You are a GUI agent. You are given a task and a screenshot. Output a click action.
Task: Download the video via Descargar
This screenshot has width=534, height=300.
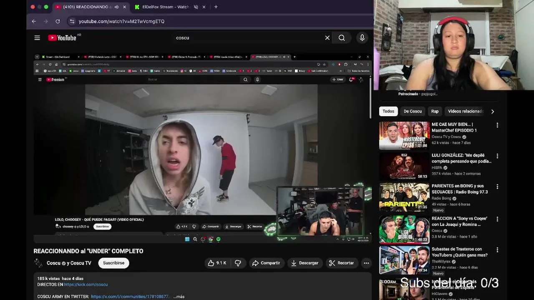tap(305, 263)
